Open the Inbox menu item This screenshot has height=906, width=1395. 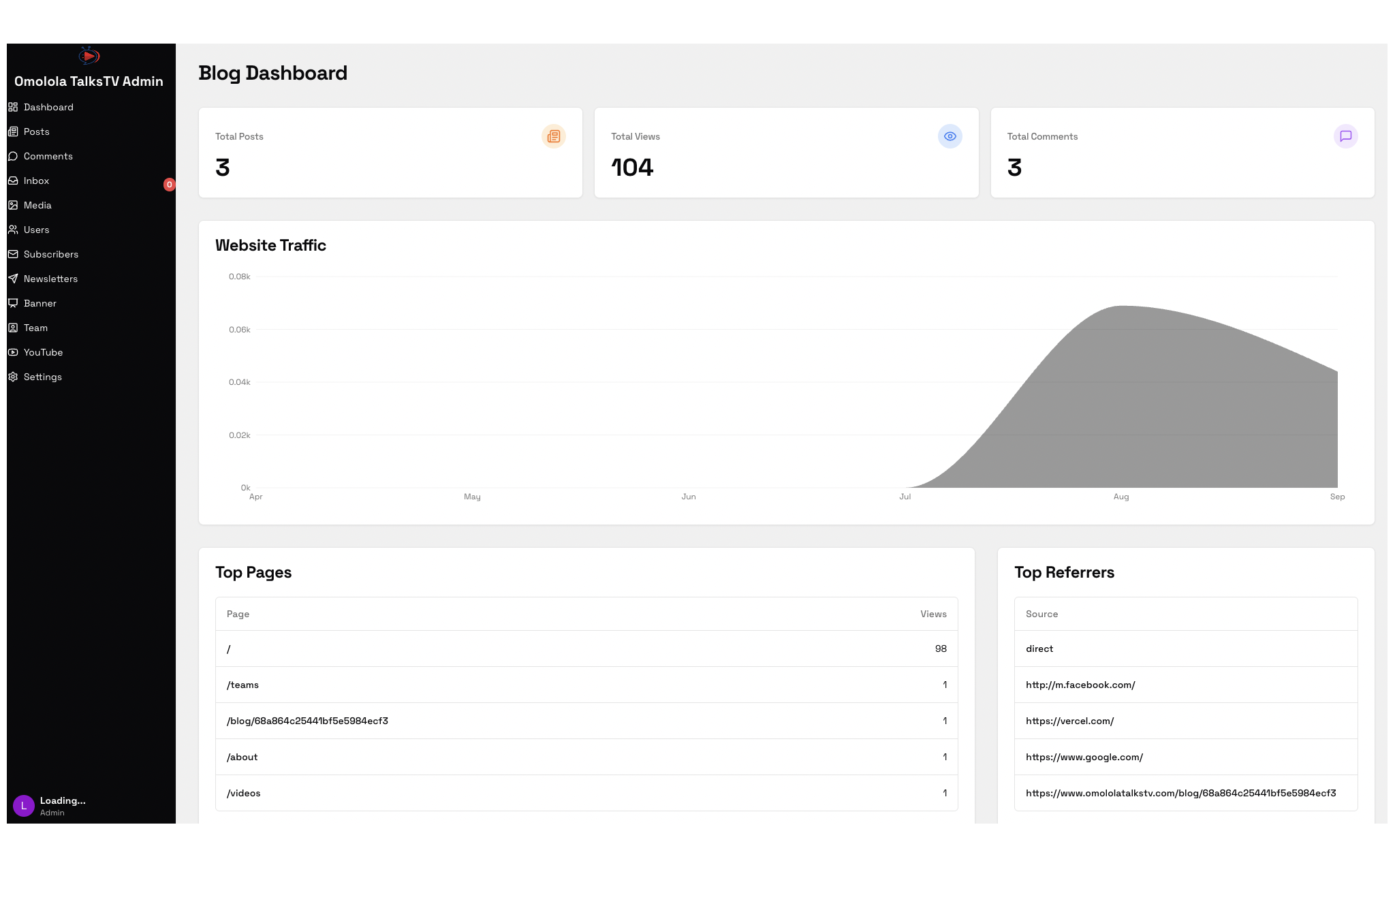click(x=37, y=181)
